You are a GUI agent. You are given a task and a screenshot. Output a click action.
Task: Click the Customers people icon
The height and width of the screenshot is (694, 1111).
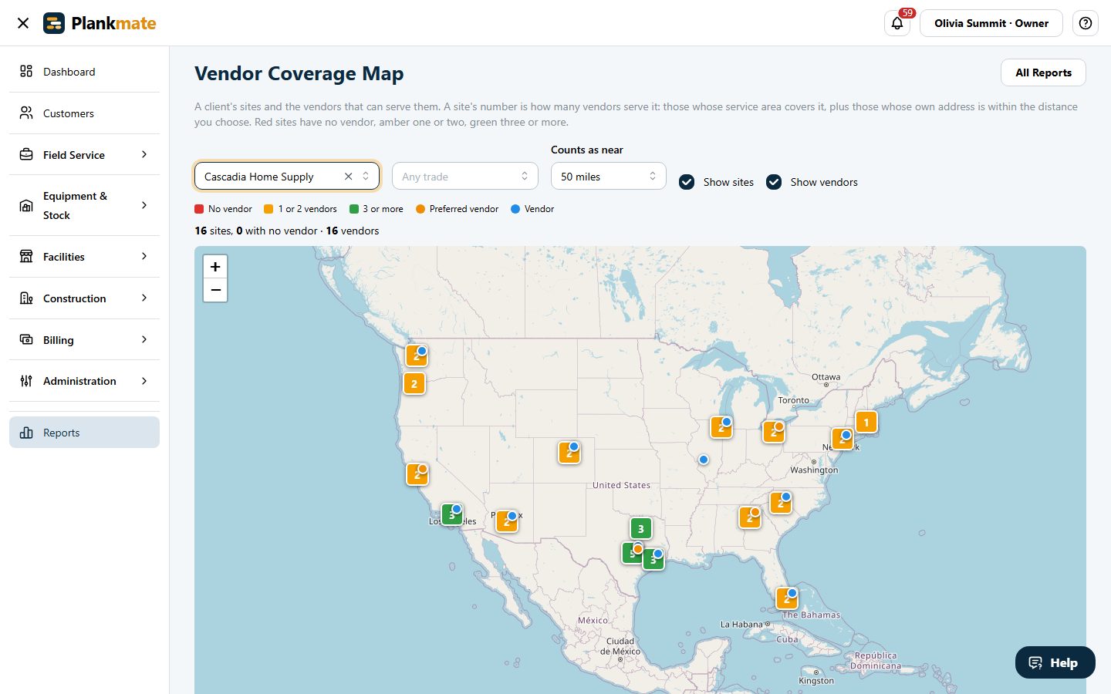tap(26, 113)
